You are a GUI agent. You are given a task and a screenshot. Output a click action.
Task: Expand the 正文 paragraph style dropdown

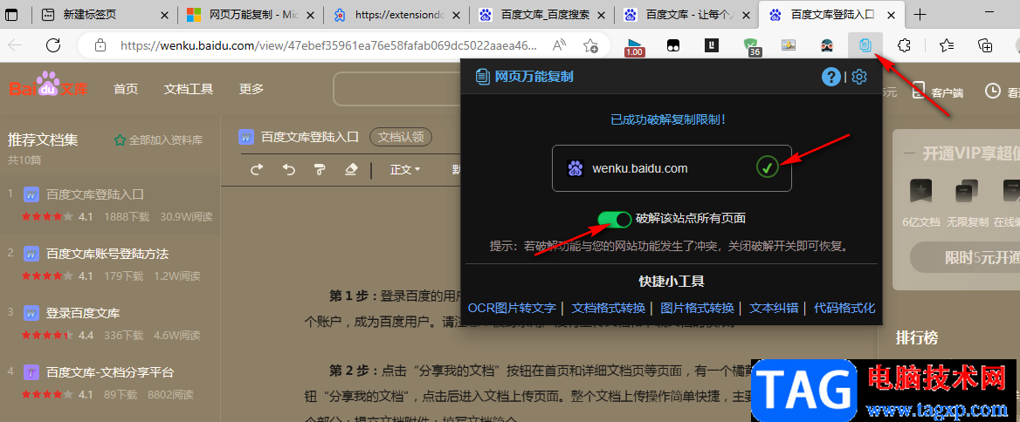click(x=404, y=170)
